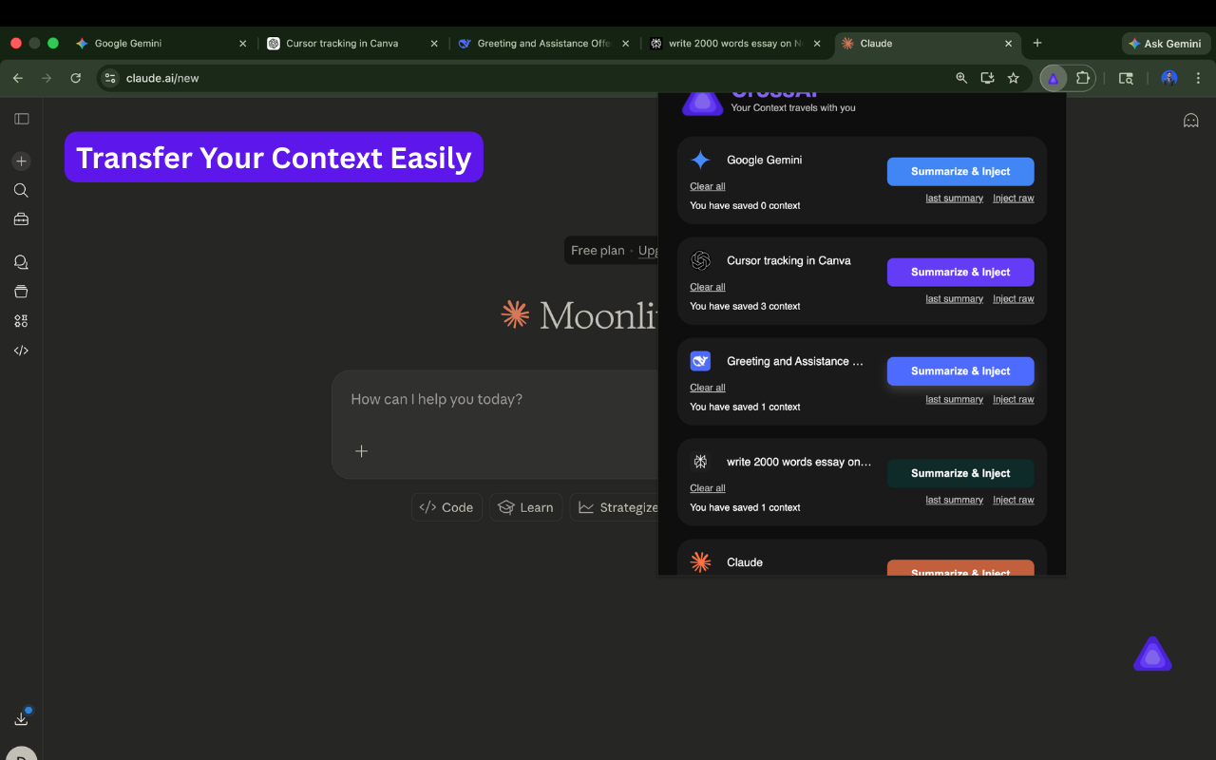Click Clear all under Google Gemini
The height and width of the screenshot is (760, 1216).
708,186
